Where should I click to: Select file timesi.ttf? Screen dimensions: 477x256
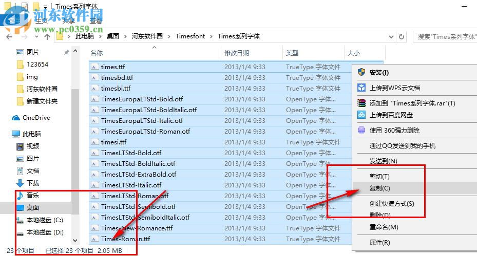[x=114, y=142]
